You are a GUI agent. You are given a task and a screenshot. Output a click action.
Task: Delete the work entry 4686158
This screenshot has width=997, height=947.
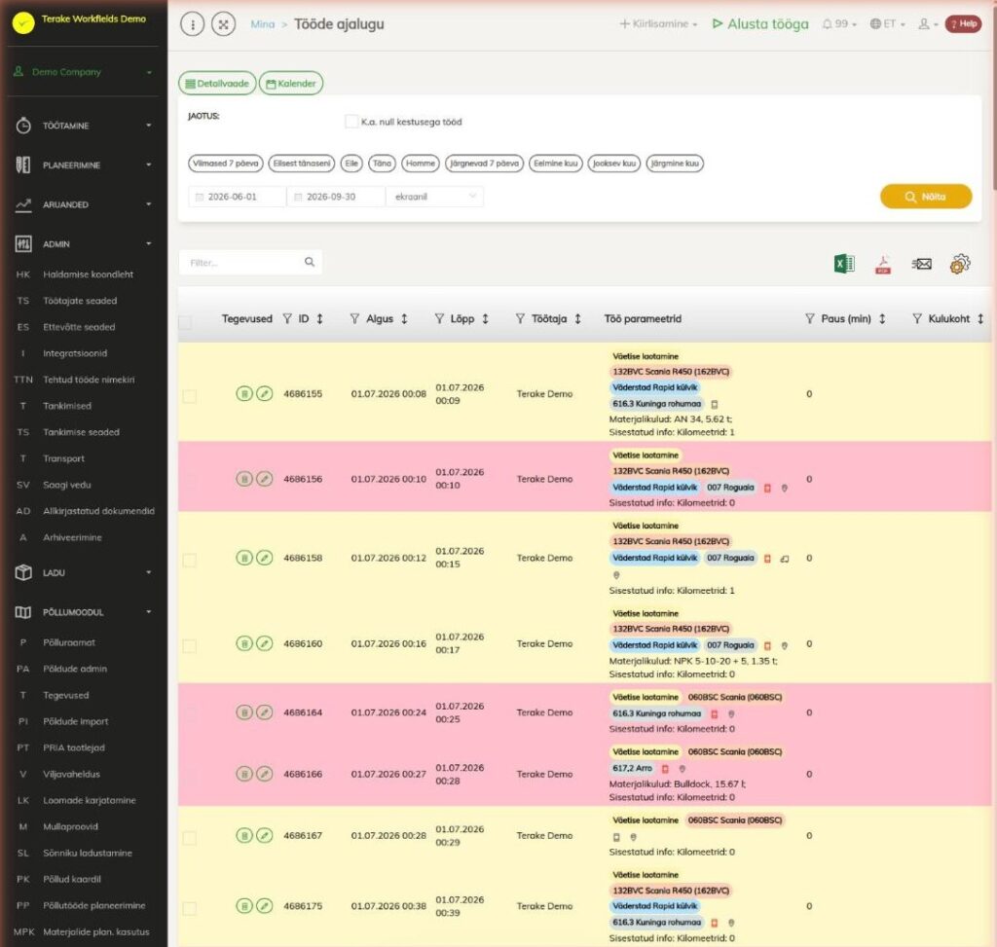[244, 558]
